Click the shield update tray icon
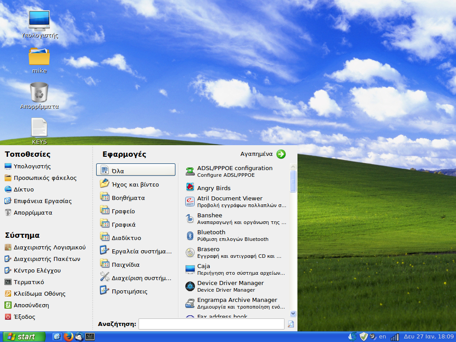 363,337
